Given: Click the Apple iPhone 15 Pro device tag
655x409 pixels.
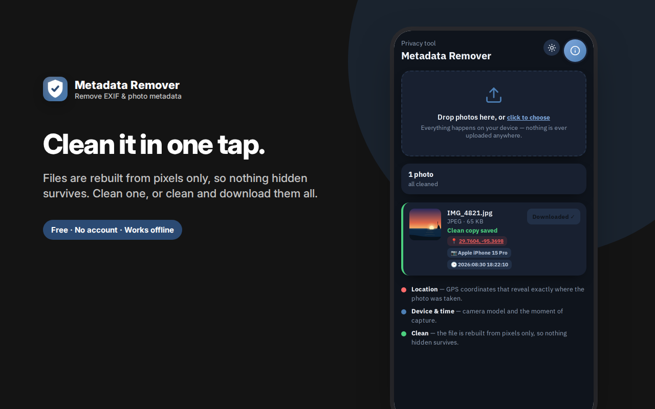Looking at the screenshot, I should tap(479, 253).
